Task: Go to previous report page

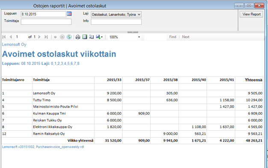Action: pos(11,37)
